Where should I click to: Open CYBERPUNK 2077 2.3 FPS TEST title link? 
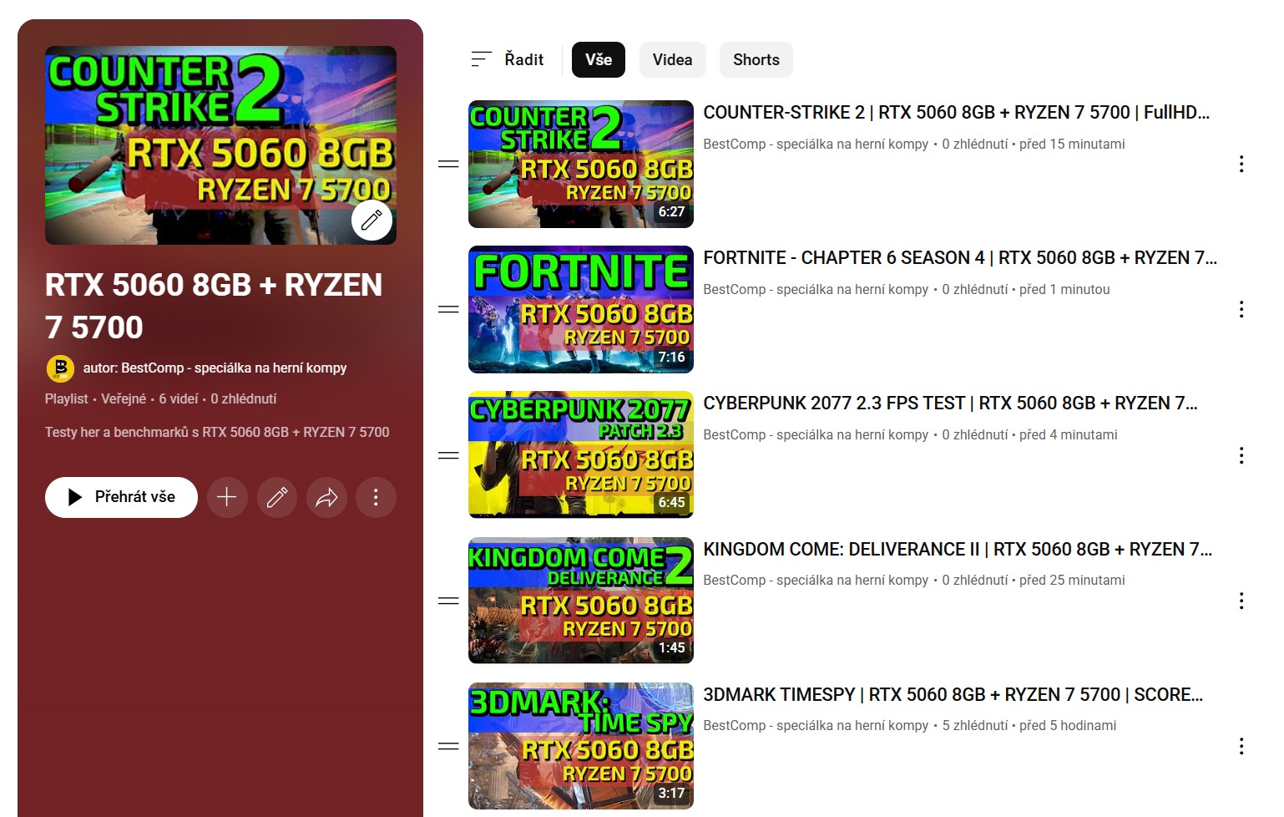pos(950,403)
